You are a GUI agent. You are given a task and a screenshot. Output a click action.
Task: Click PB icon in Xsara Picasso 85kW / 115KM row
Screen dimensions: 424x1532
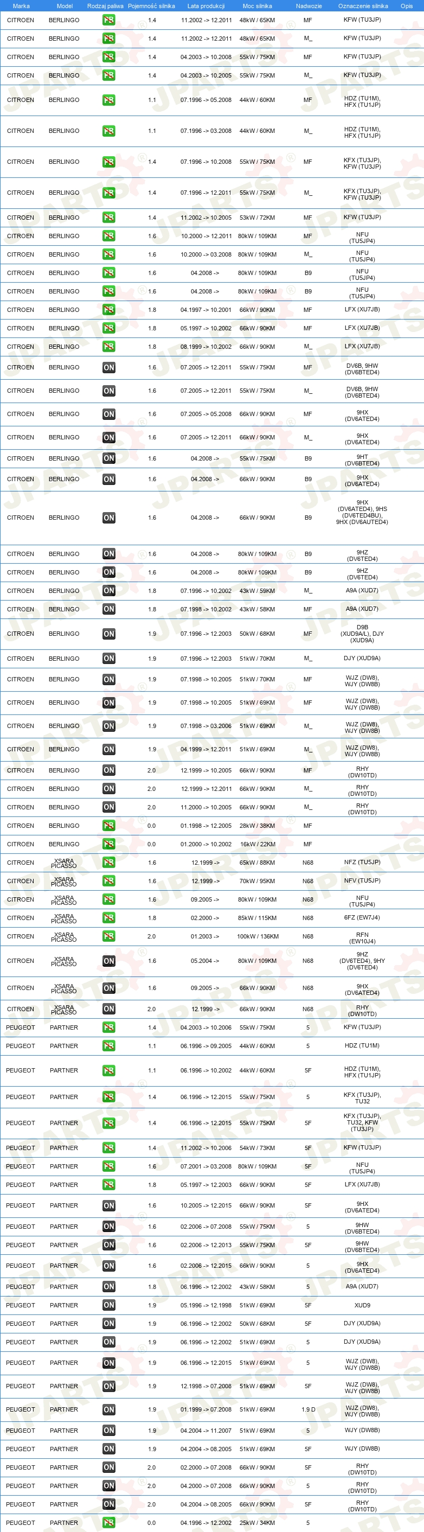(109, 918)
